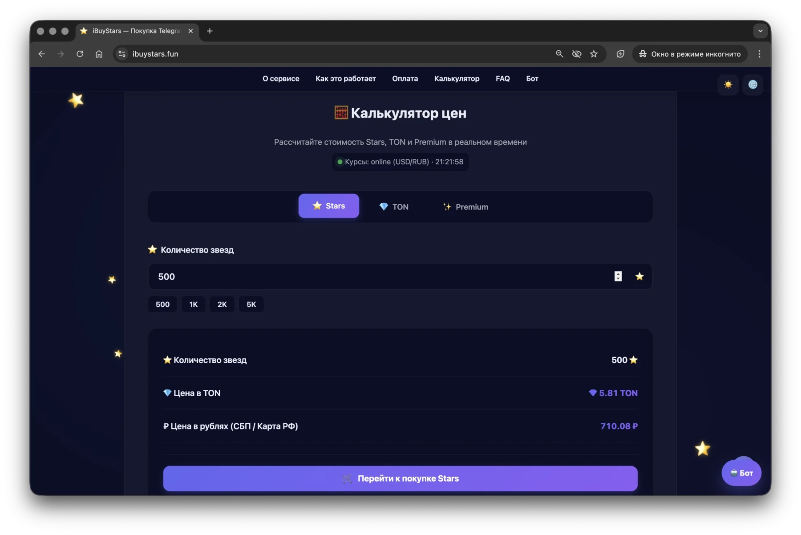Go to the Оплата menu item
801x535 pixels.
[x=405, y=78]
